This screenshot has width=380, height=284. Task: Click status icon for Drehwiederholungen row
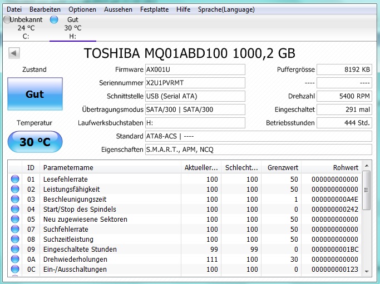pos(15,259)
